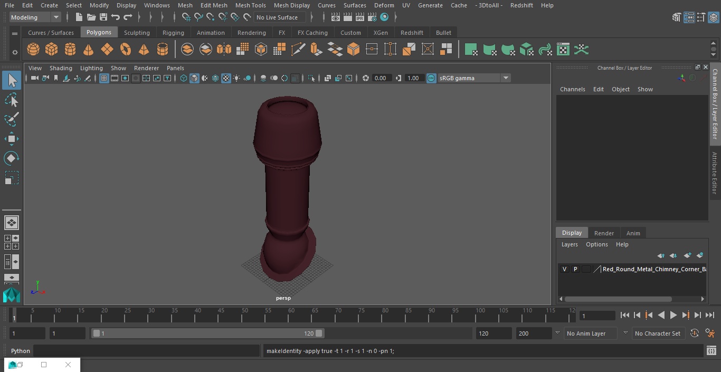Viewport: 721px width, 372px height.
Task: Switch to the Rigging shelf tab
Action: (173, 33)
